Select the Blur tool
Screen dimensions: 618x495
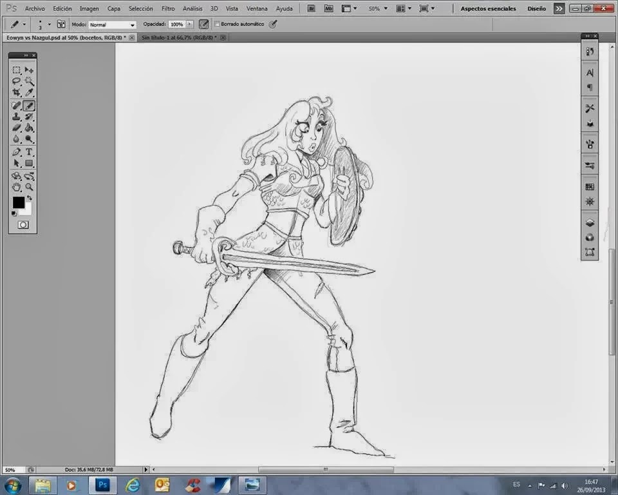pyautogui.click(x=16, y=139)
